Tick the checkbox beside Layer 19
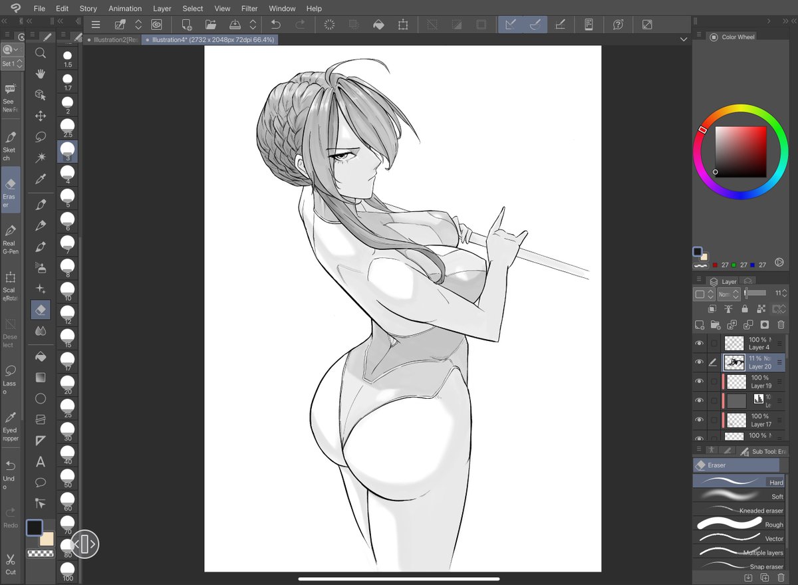Viewport: 798px width, 585px height. [x=714, y=382]
